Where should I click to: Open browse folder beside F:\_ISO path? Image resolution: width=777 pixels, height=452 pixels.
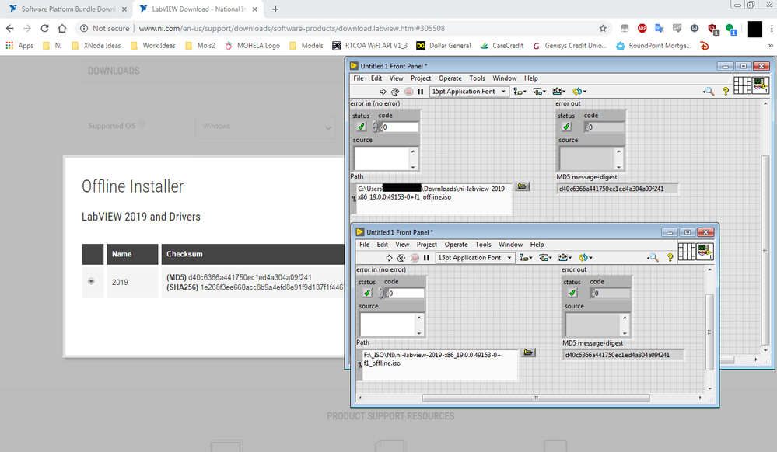pyautogui.click(x=528, y=353)
